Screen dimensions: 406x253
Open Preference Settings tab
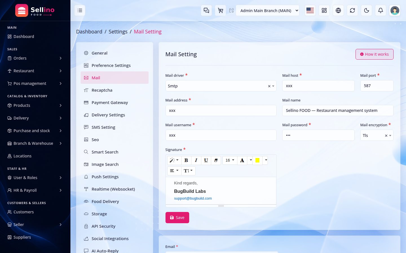click(x=114, y=65)
